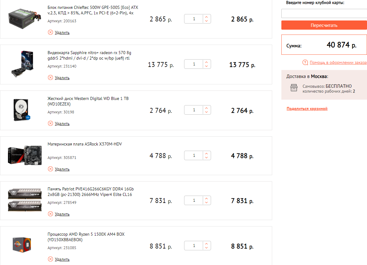The width and height of the screenshot is (367, 265).
Task: Focus the club card number field
Action: click(x=324, y=14)
